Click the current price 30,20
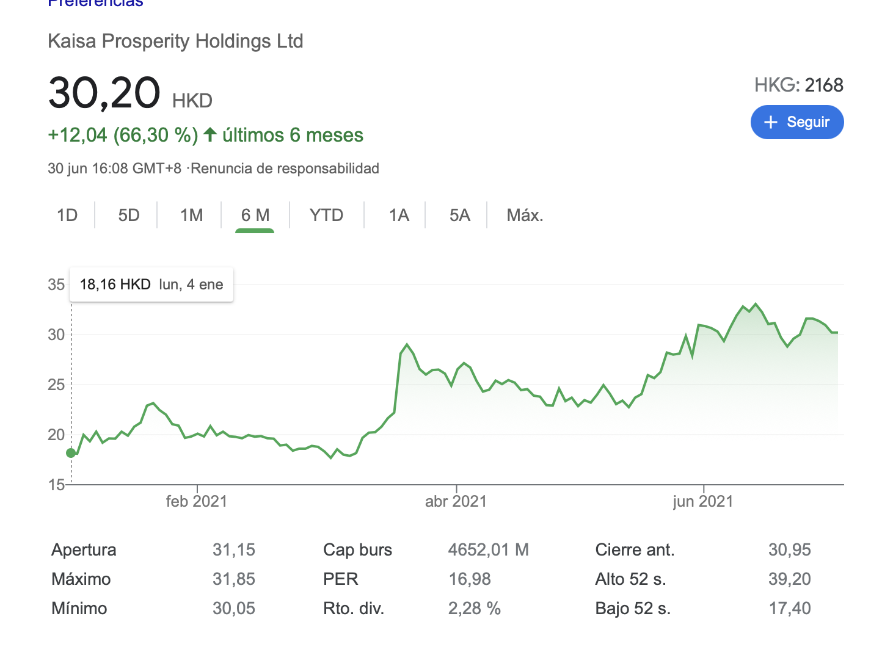893x663 pixels. pos(104,93)
